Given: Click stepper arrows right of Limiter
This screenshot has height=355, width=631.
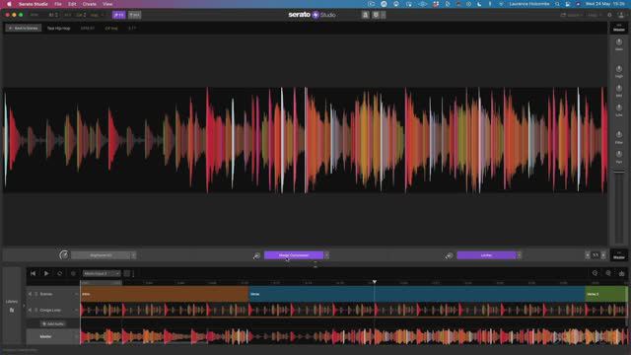Looking at the screenshot, I should pos(520,255).
